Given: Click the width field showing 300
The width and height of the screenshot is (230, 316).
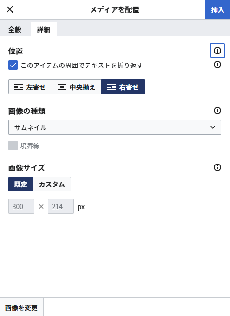Looking at the screenshot, I should [x=21, y=206].
